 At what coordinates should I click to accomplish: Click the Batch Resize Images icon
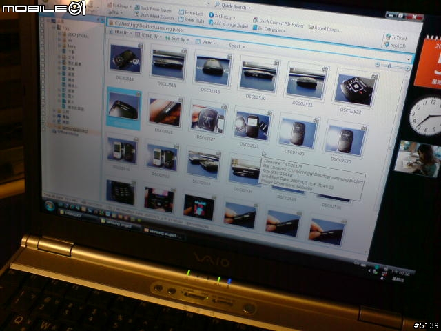click(137, 8)
